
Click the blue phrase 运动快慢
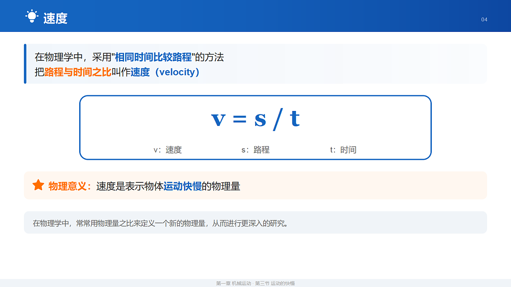pos(183,186)
